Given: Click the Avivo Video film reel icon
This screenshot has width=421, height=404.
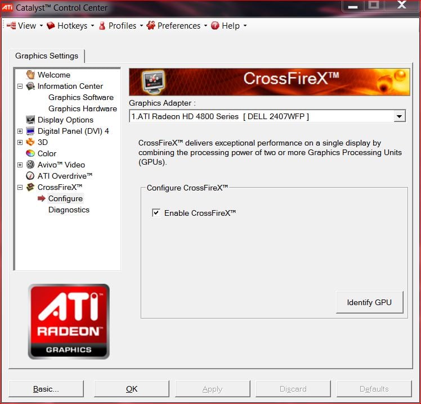Looking at the screenshot, I should 30,165.
